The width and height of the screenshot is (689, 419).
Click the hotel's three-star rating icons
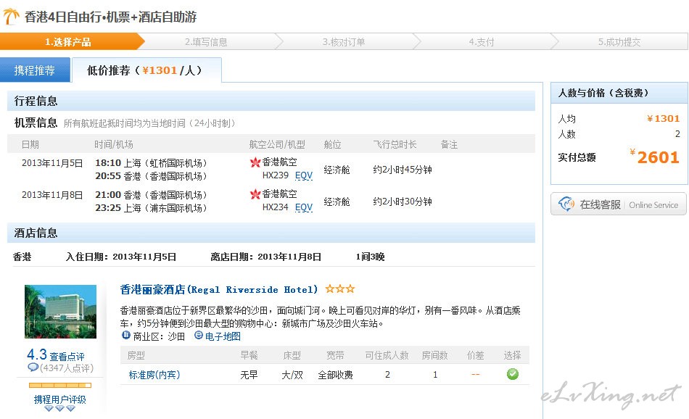pos(339,289)
